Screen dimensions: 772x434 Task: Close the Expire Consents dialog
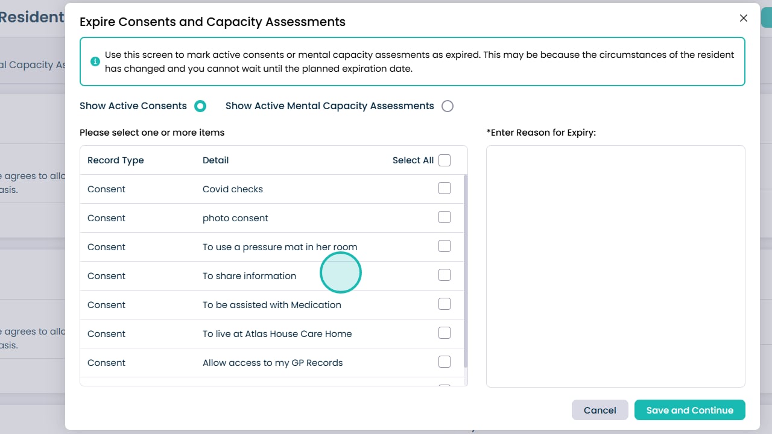(744, 18)
